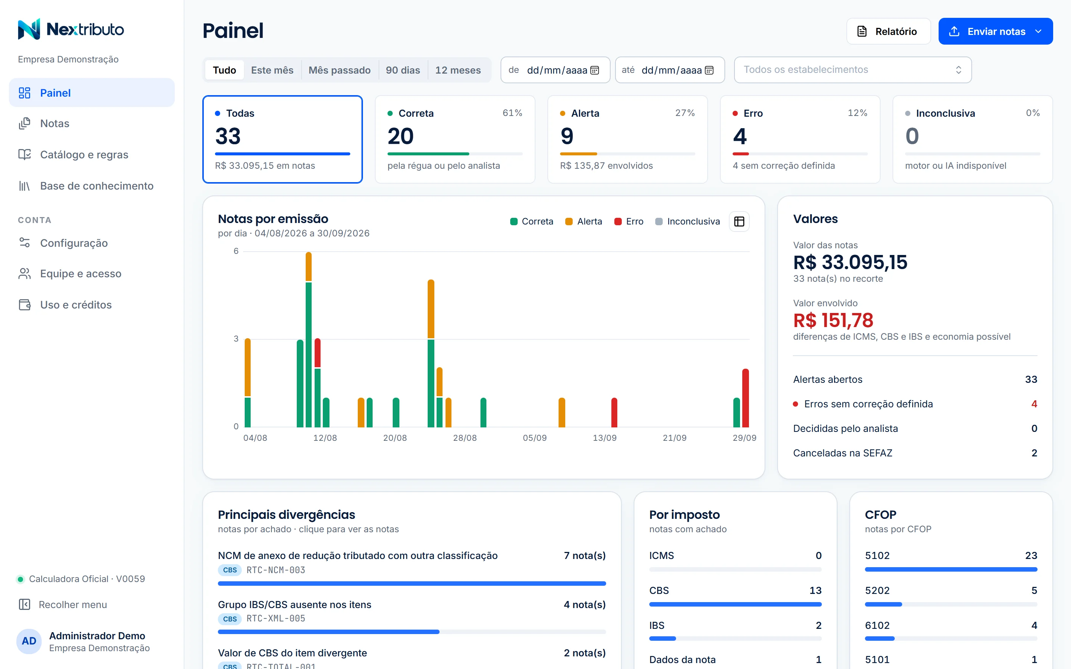Screen dimensions: 1071x669
Task: Select the Tudo period tab
Action: [x=224, y=70]
